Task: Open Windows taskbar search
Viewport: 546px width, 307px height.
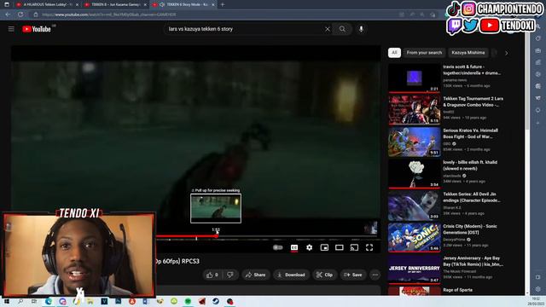Action: pos(20,301)
